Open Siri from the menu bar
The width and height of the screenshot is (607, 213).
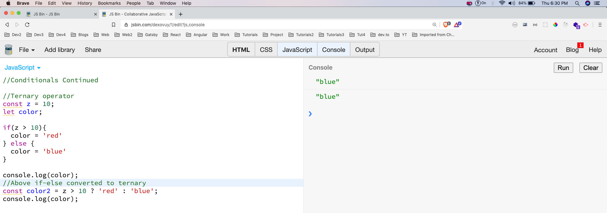(588, 3)
